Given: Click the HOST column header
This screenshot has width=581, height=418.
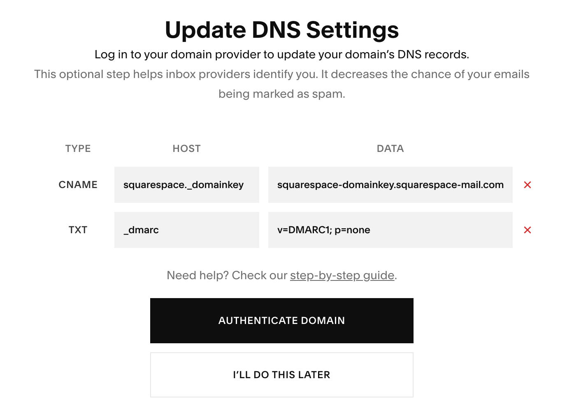Looking at the screenshot, I should click(186, 148).
